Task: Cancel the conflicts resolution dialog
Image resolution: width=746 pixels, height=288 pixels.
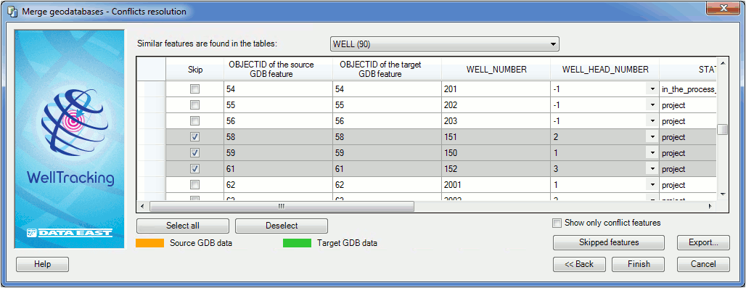Action: coord(703,264)
